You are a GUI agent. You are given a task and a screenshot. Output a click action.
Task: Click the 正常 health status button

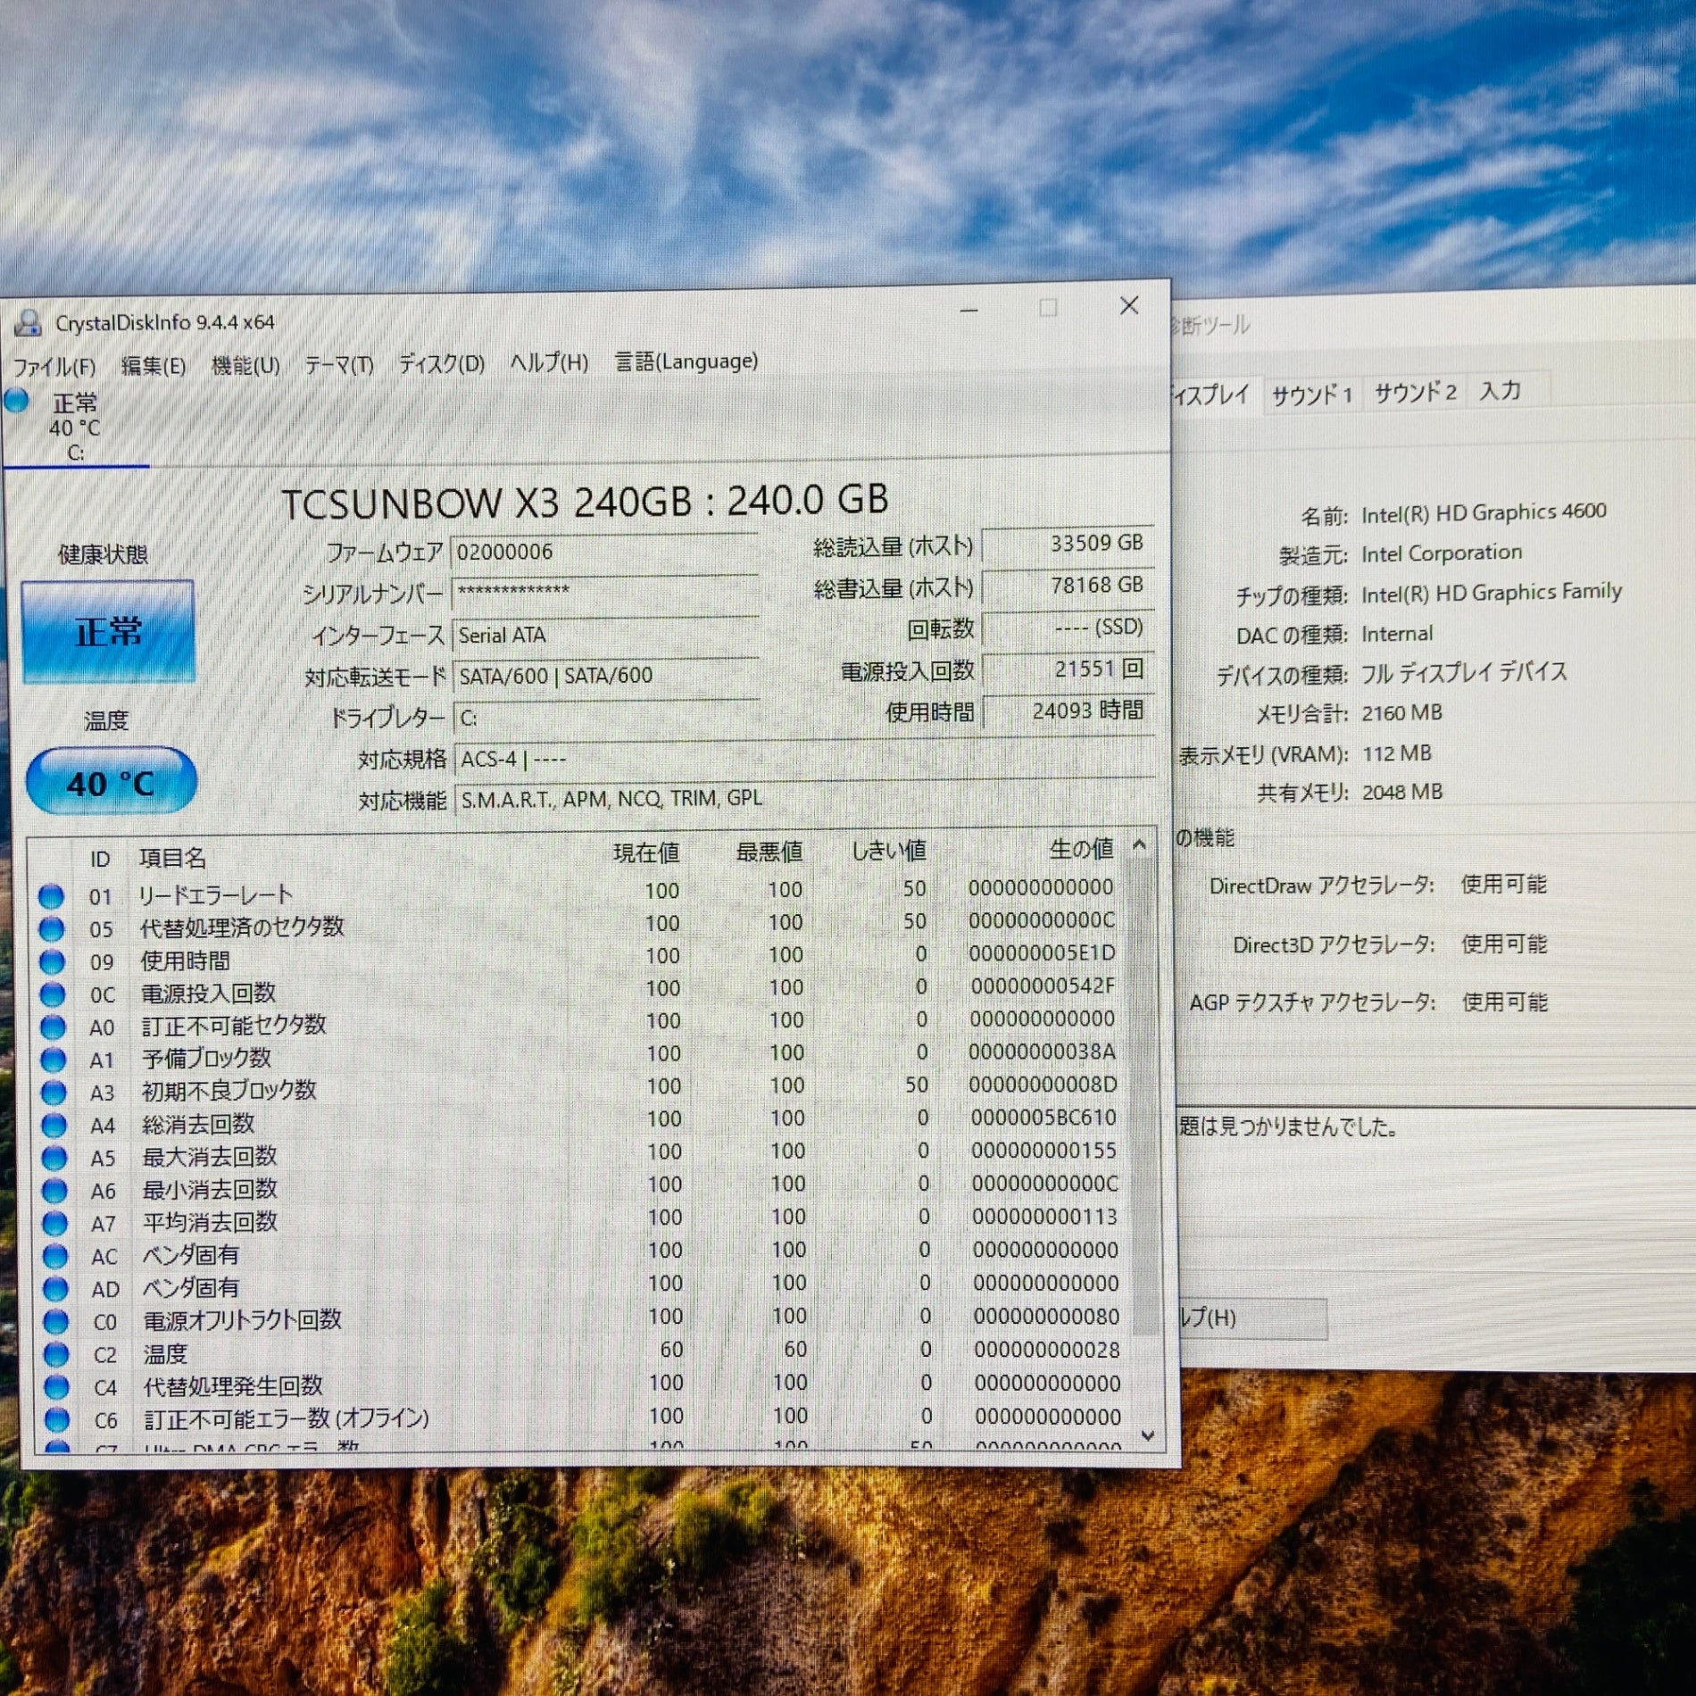108,632
